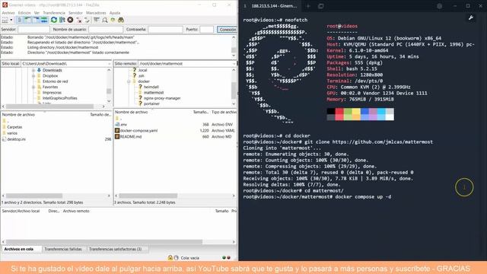The width and height of the screenshot is (487, 274).
Task: Open the Transferencia menu
Action: click(54, 13)
